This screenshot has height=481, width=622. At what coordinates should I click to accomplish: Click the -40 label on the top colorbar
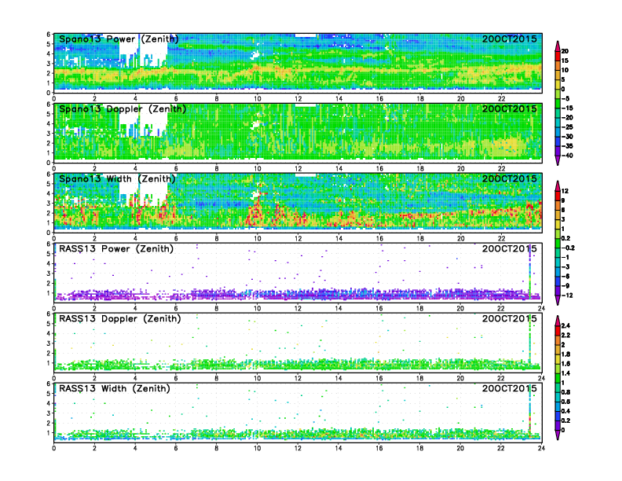pos(567,156)
